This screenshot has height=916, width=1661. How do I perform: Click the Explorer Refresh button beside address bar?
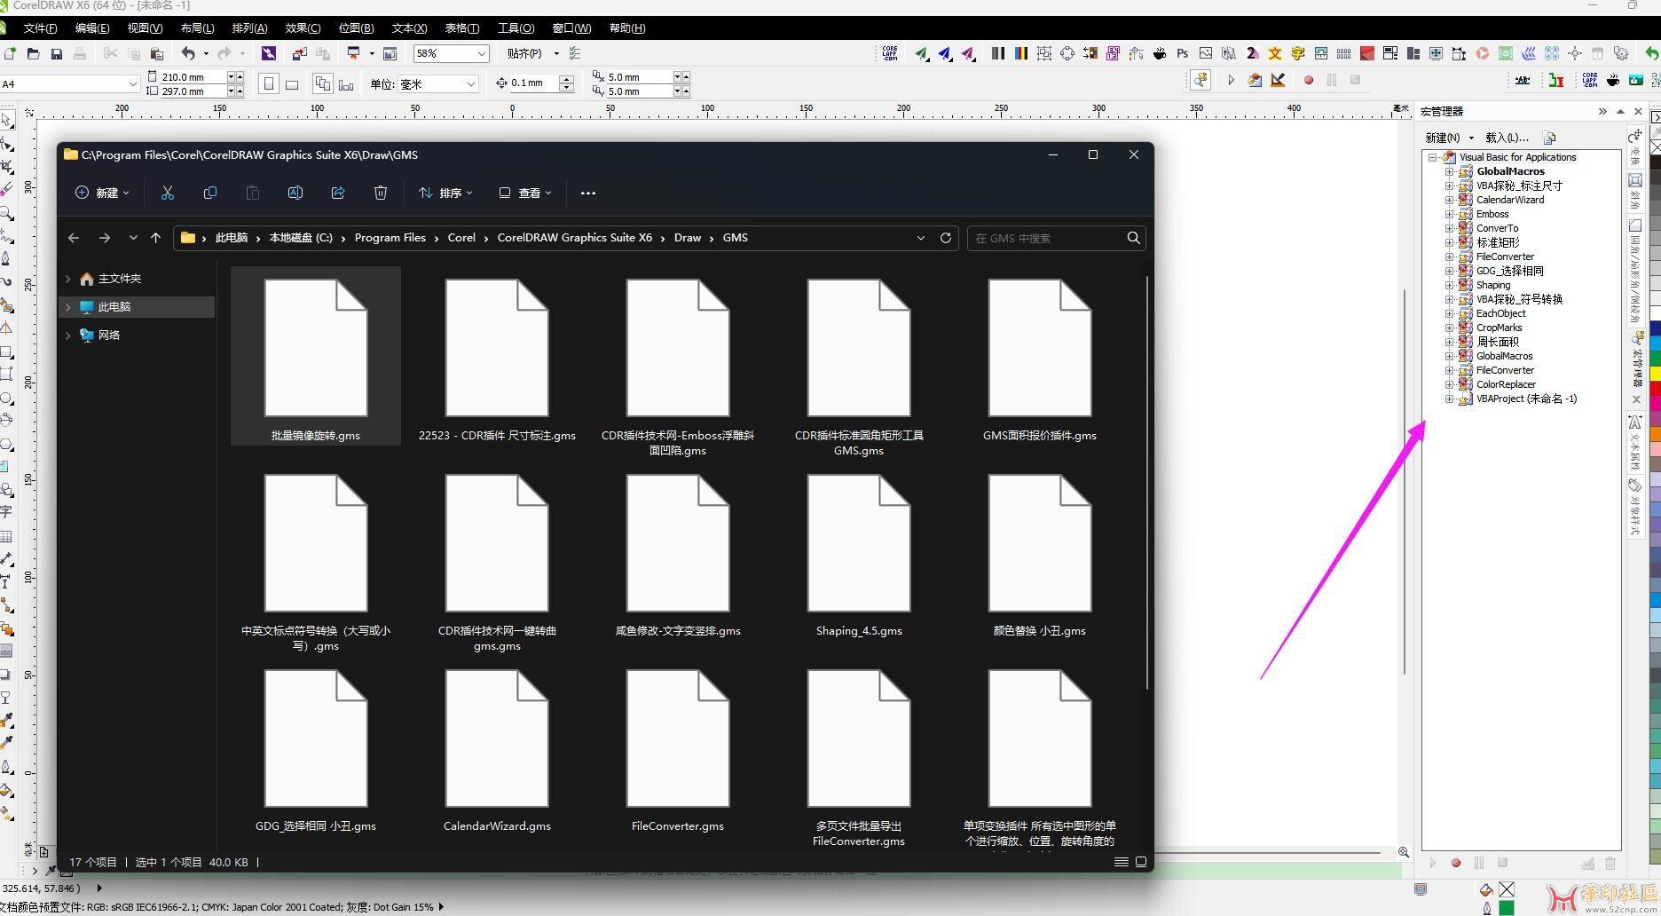(946, 238)
